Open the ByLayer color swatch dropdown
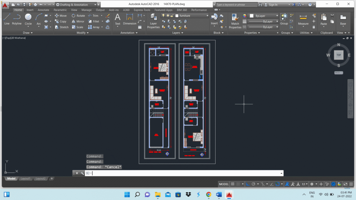The height and width of the screenshot is (200, 356). (x=264, y=16)
